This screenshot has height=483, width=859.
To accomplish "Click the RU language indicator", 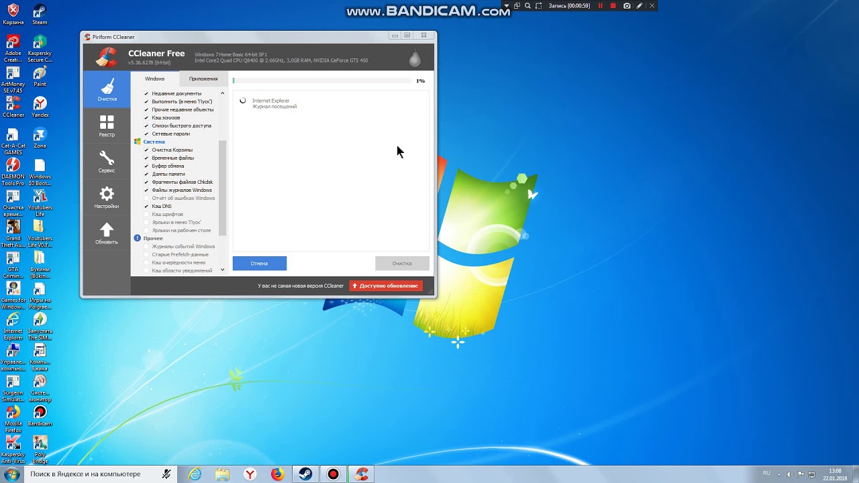I will pyautogui.click(x=766, y=474).
